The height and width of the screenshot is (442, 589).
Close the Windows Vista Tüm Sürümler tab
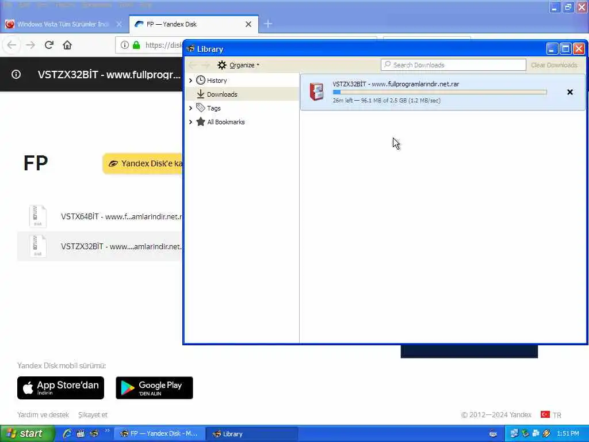[119, 24]
